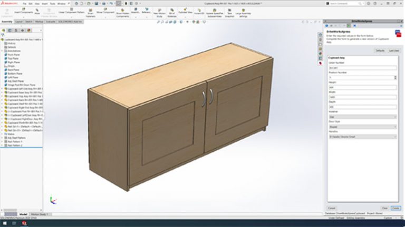Image resolution: width=405 pixels, height=227 pixels.
Task: Start a New Motion Study
Action: tap(159, 13)
